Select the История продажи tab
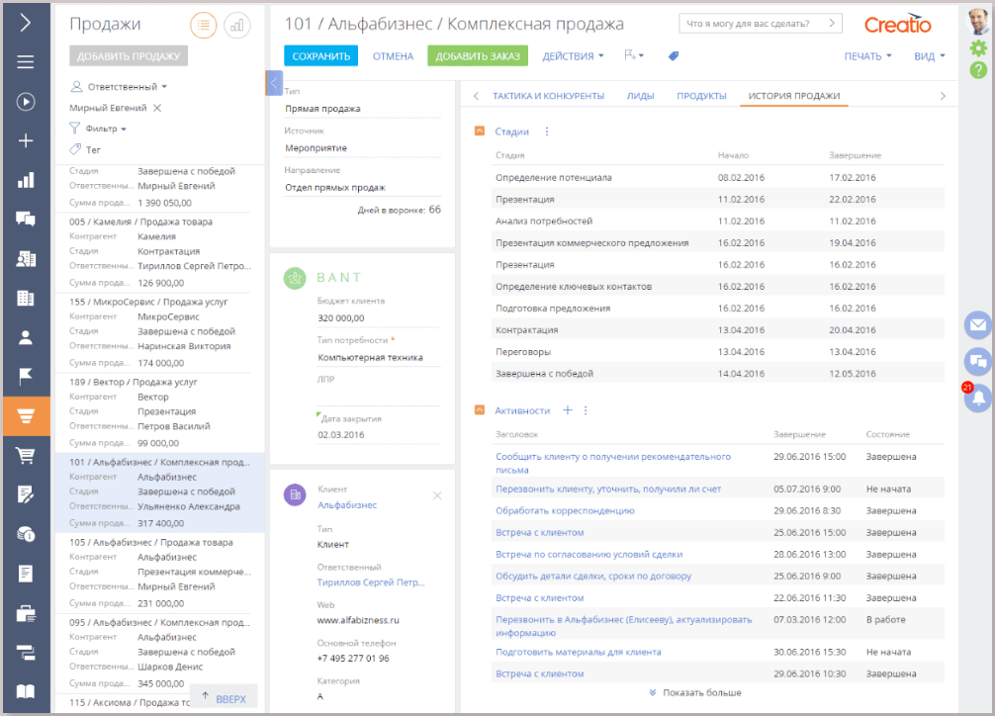This screenshot has height=716, width=995. click(794, 96)
